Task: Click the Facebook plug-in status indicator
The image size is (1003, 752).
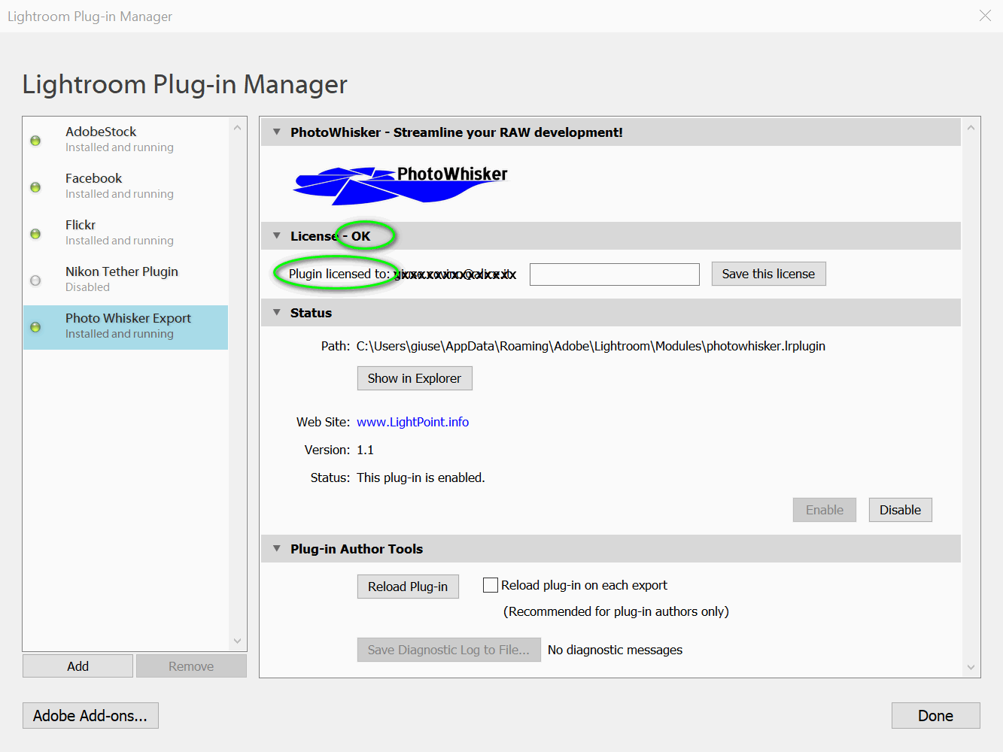Action: click(x=35, y=187)
